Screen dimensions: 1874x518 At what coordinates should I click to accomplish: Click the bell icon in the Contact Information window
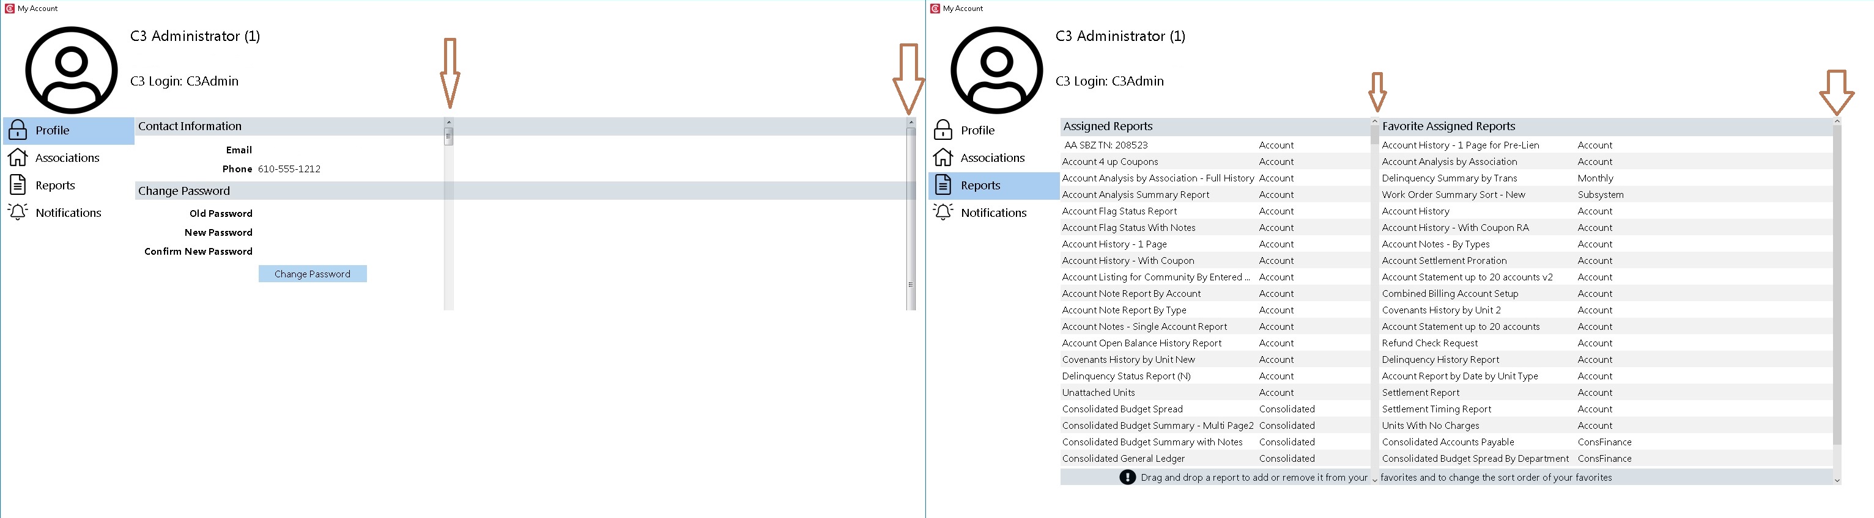[18, 212]
